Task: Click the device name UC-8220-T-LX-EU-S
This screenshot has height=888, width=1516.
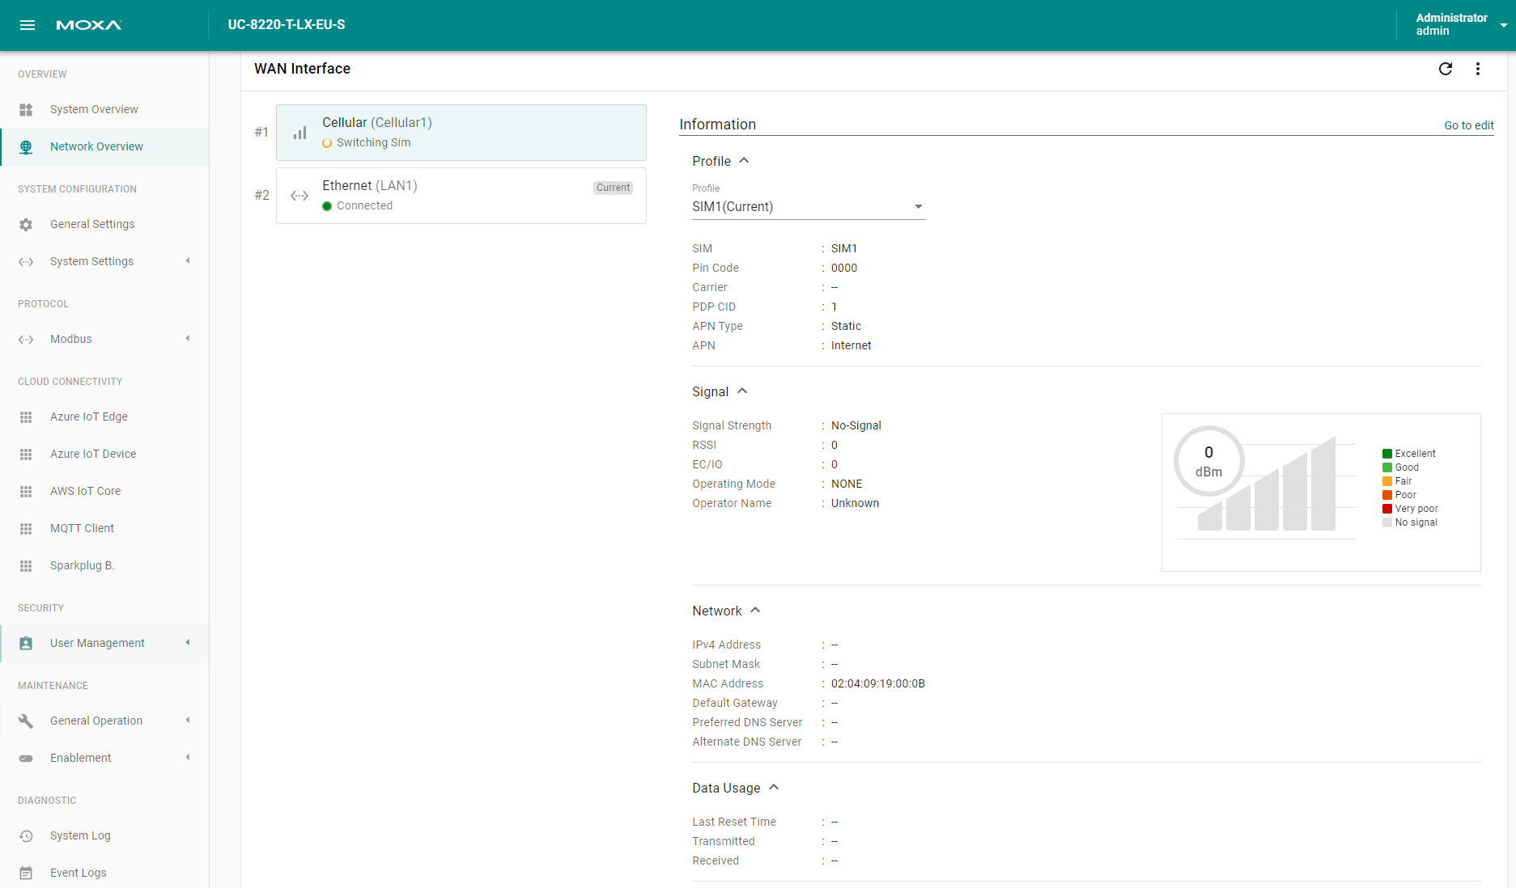Action: pos(287,25)
